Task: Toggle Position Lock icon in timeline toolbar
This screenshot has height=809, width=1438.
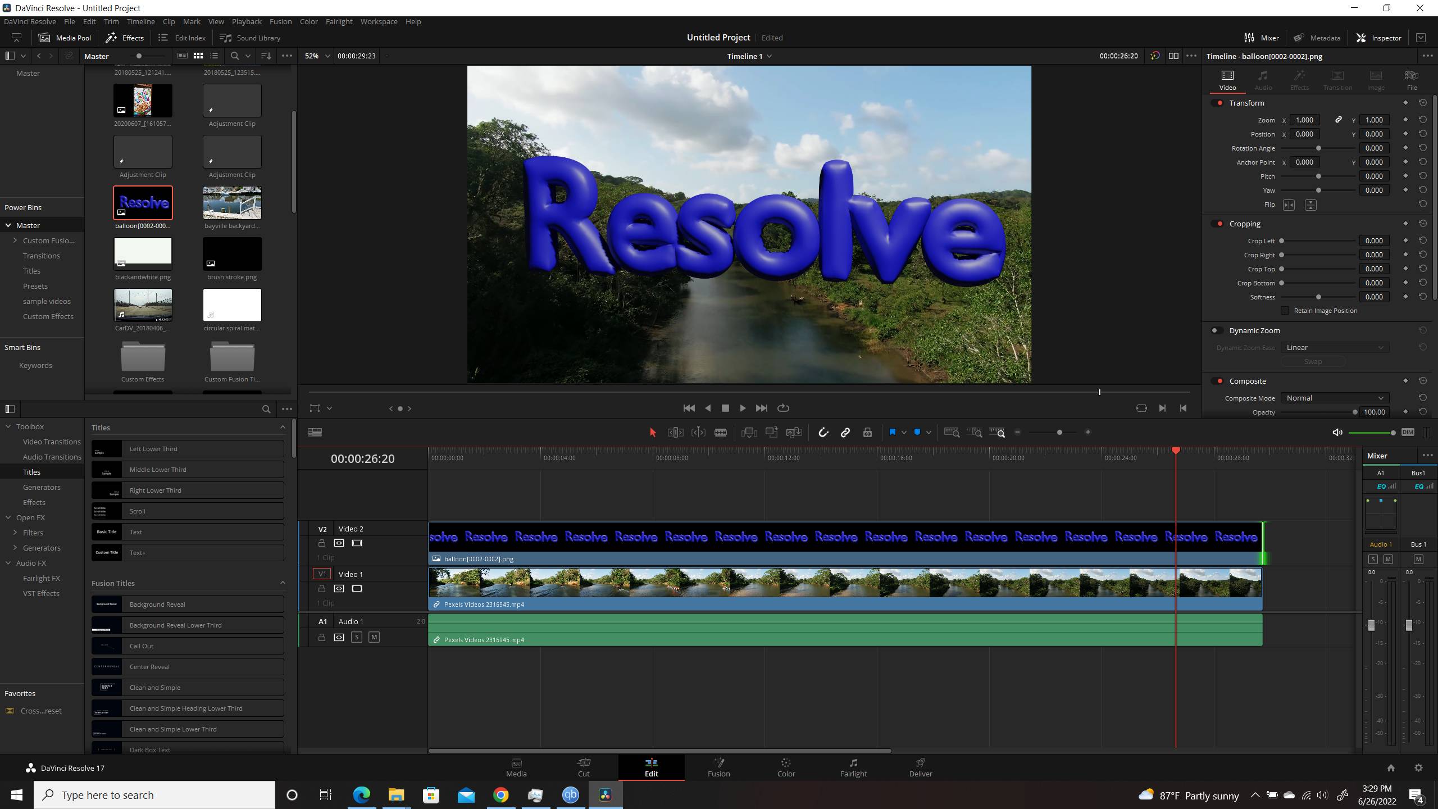Action: [x=867, y=432]
